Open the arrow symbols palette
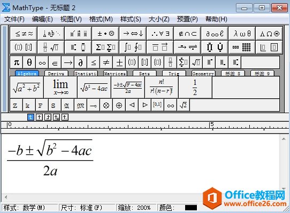The height and width of the screenshot is (213, 290). [x=133, y=34]
